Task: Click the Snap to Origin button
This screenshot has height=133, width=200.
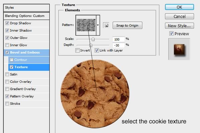Action: tap(127, 25)
